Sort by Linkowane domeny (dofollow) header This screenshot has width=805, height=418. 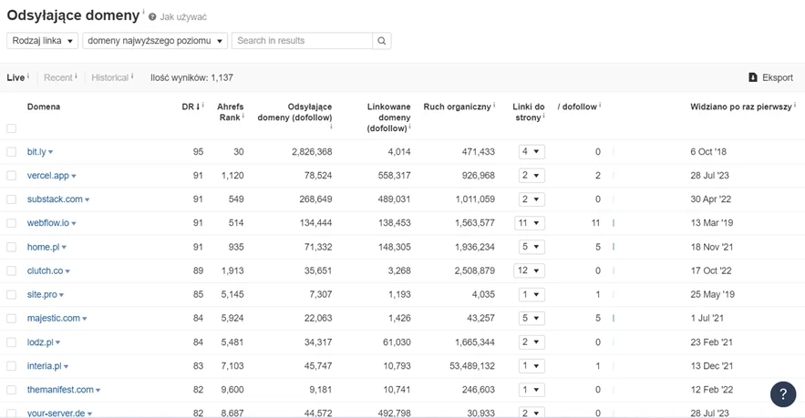pyautogui.click(x=388, y=117)
